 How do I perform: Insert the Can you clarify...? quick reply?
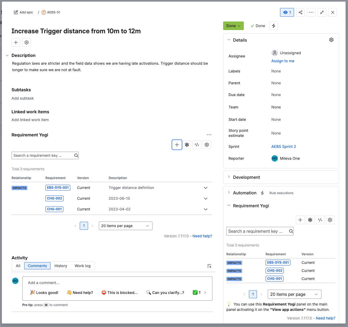click(165, 293)
